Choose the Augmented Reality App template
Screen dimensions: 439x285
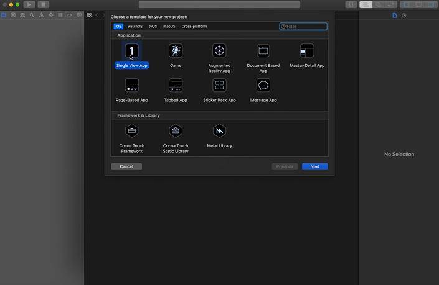[x=219, y=51]
